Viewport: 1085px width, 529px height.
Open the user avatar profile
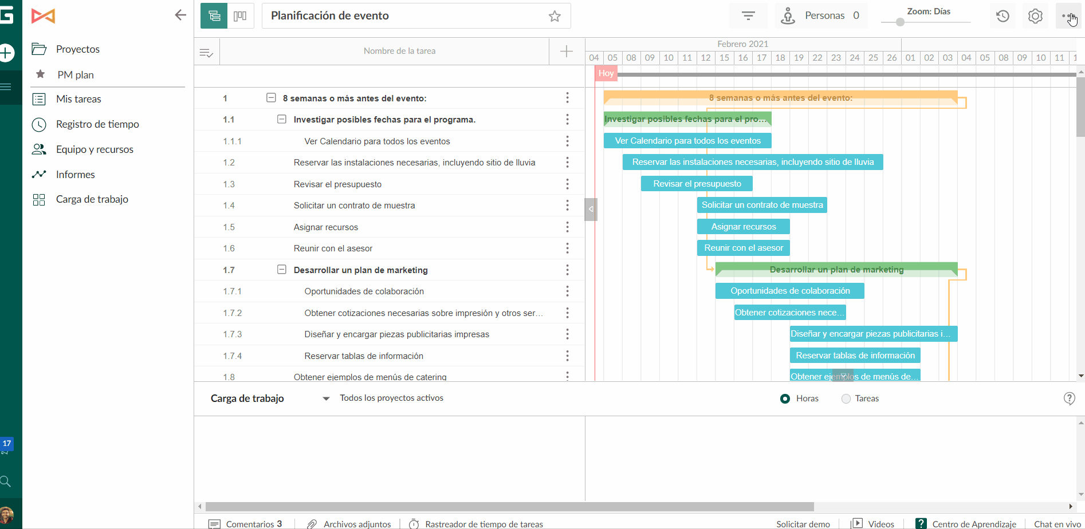tap(6, 515)
